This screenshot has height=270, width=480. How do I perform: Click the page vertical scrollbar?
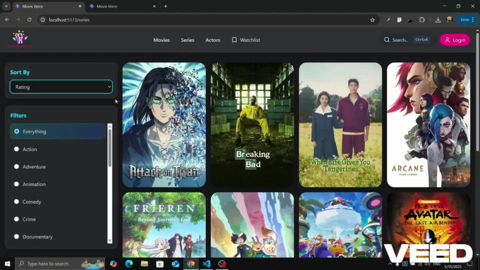[x=478, y=92]
